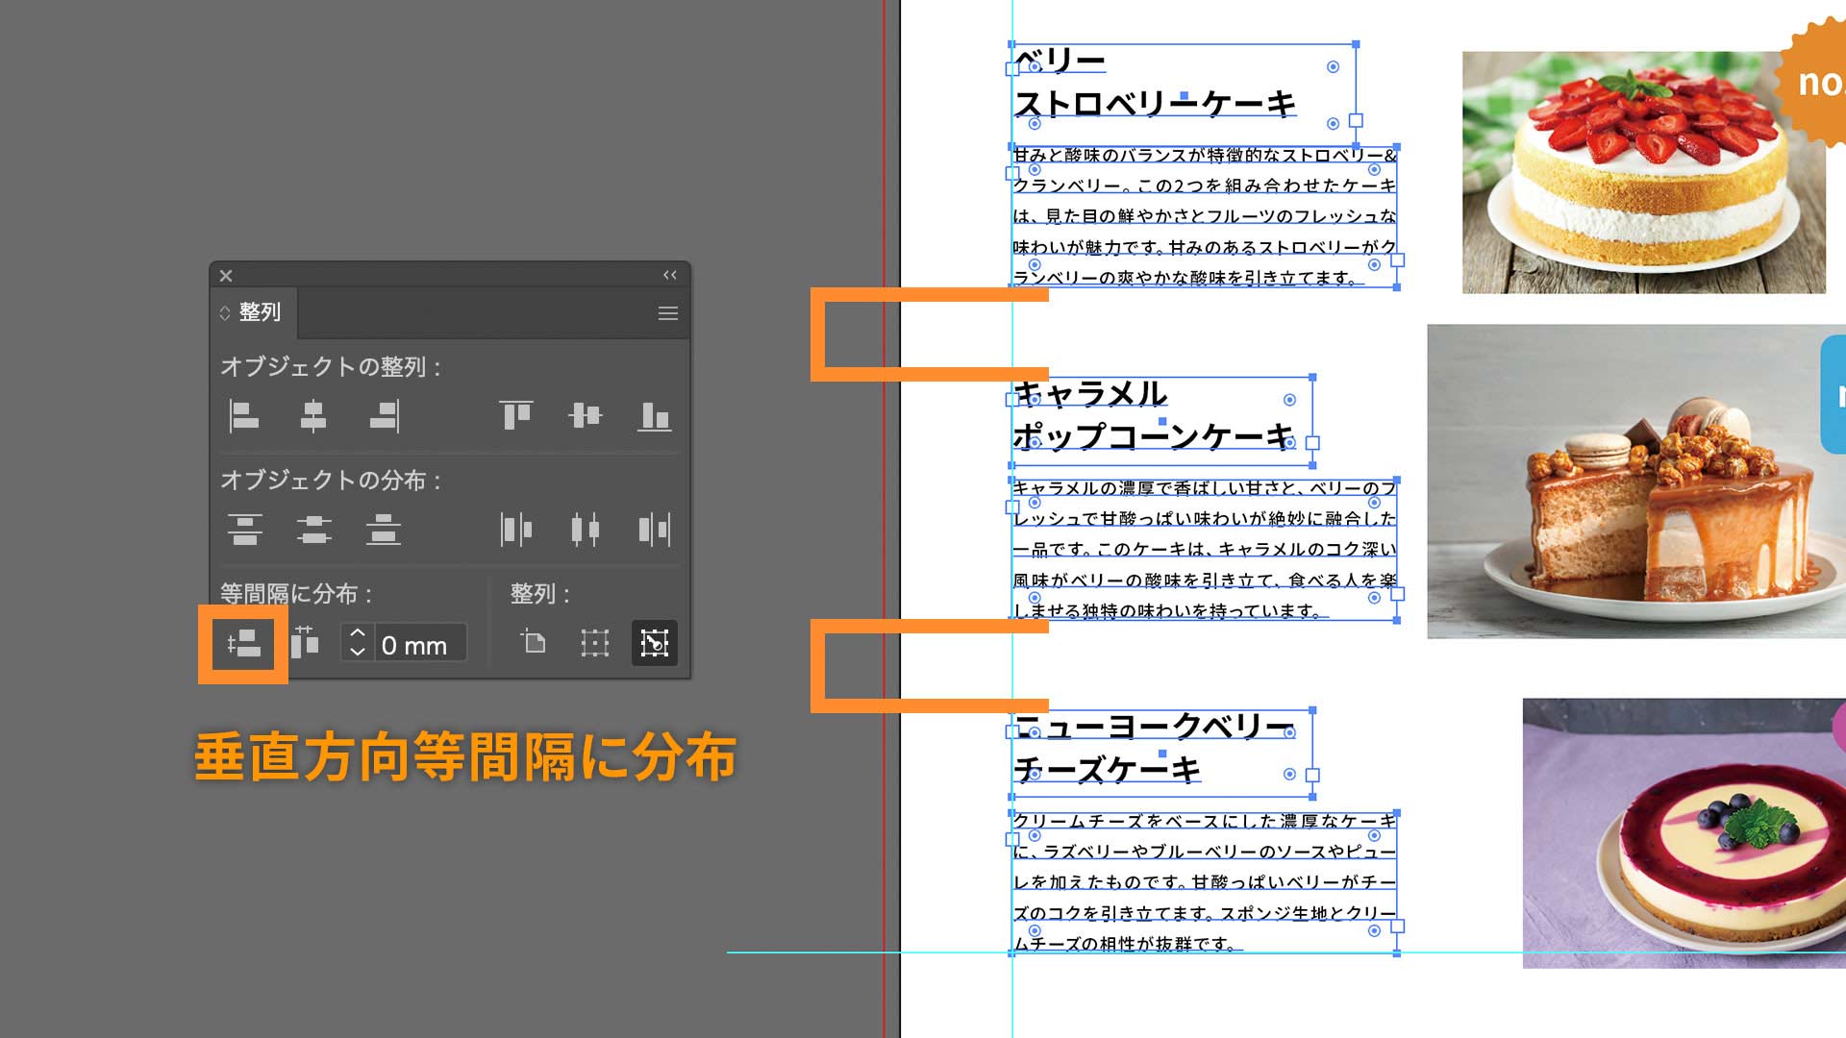1846x1038 pixels.
Task: Click horizontal align right icon
Action: point(384,415)
